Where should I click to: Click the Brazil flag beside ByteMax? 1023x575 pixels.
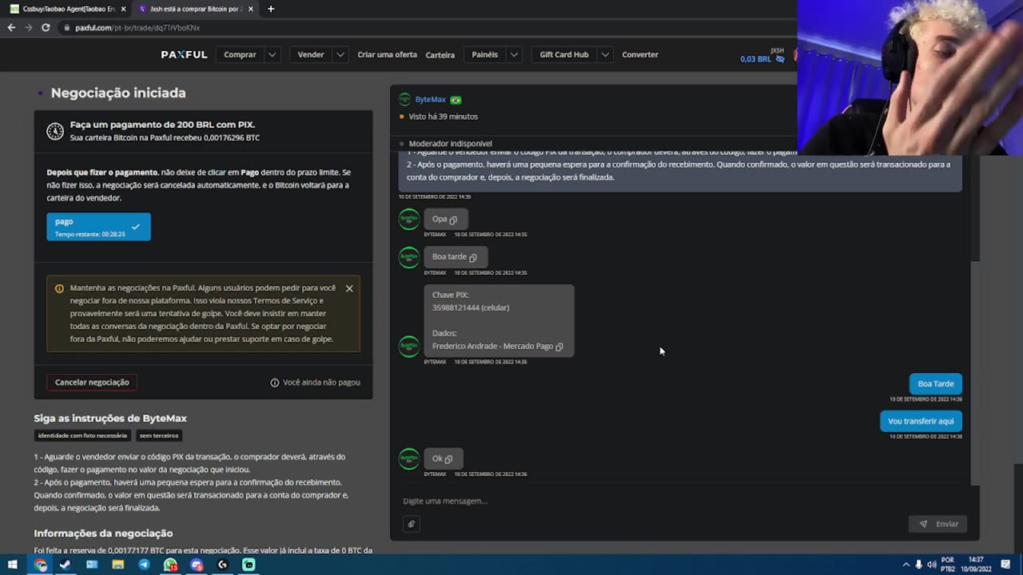coord(456,100)
